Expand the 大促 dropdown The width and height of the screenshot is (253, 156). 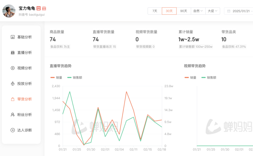[213, 11]
